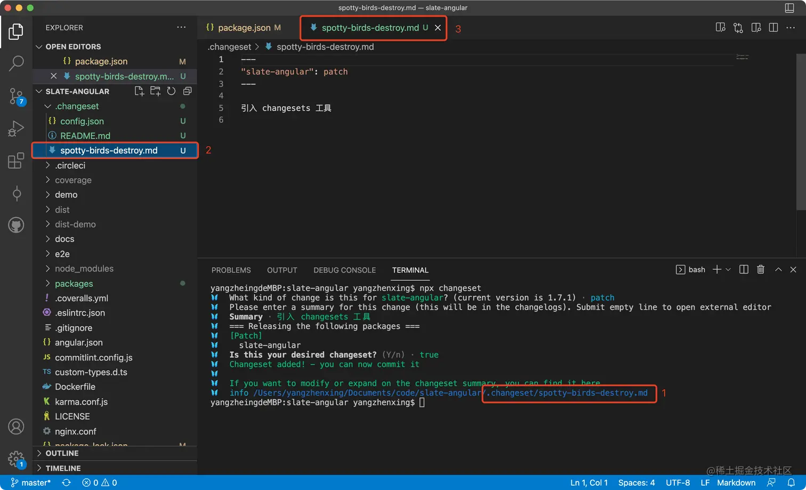Switch to the OUTPUT panel tab
This screenshot has width=806, height=490.
click(x=282, y=270)
